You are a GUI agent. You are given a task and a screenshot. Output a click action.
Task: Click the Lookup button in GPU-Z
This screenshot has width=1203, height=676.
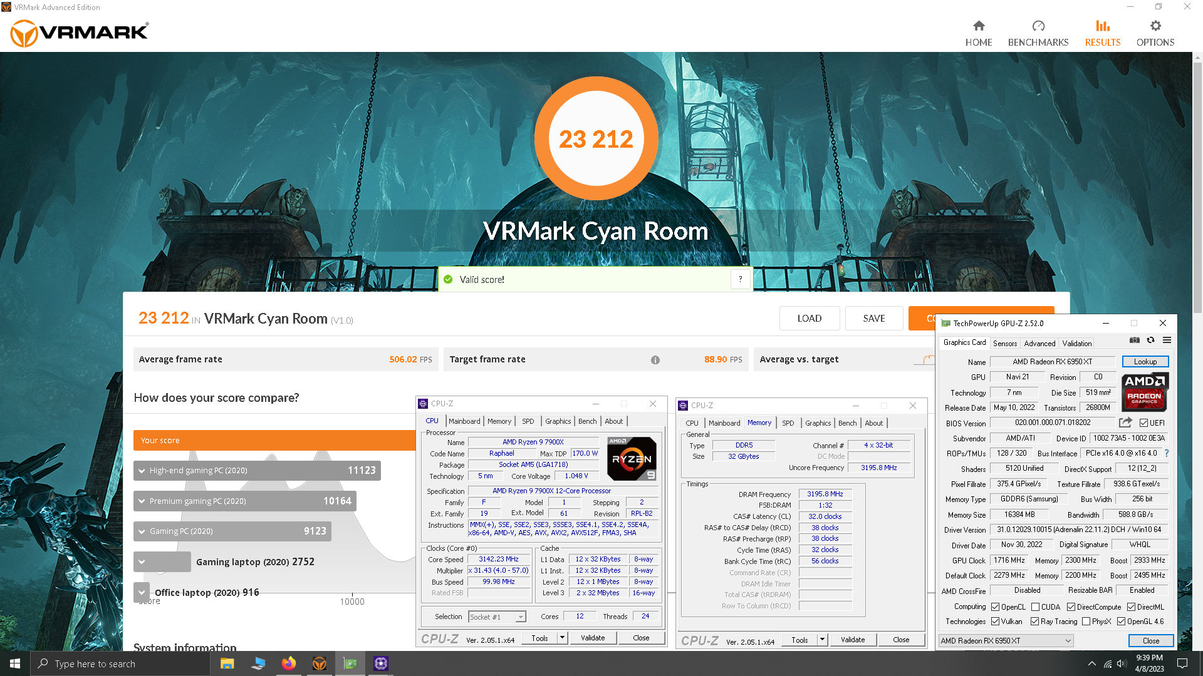tap(1145, 362)
